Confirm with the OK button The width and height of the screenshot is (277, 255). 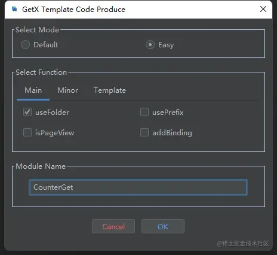(163, 226)
